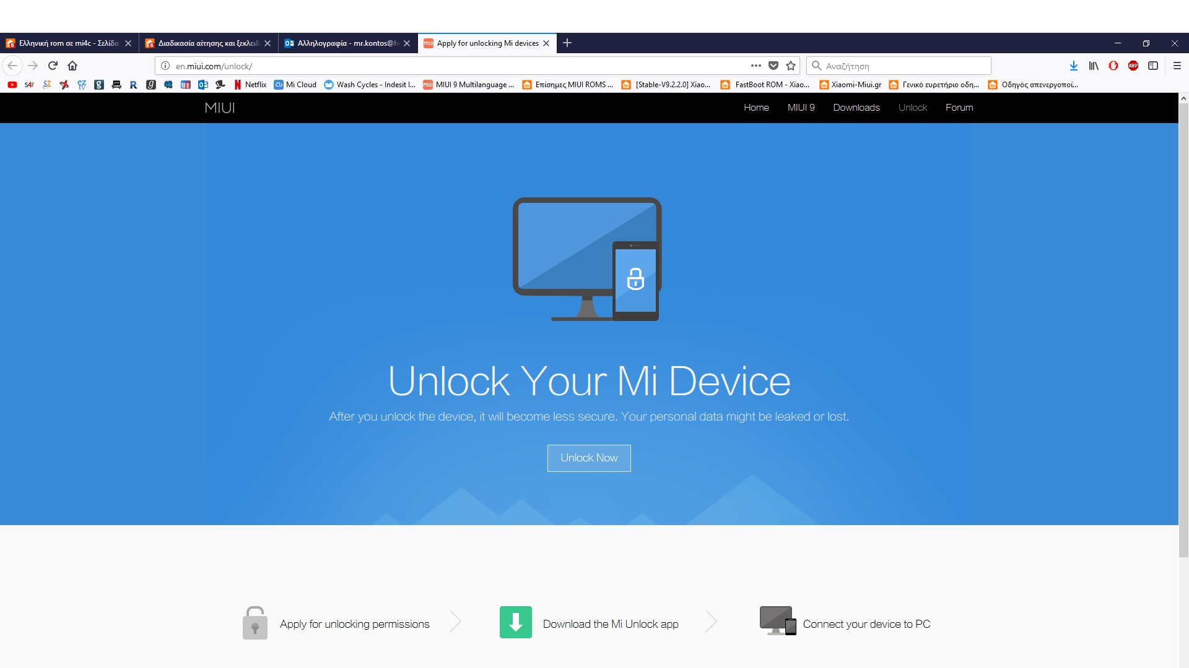Click the Adblock Plus extension icon
Viewport: 1189px width, 668px height.
tap(1133, 66)
